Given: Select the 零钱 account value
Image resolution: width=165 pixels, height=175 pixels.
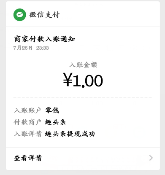Looking at the screenshot, I should pyautogui.click(x=52, y=110).
